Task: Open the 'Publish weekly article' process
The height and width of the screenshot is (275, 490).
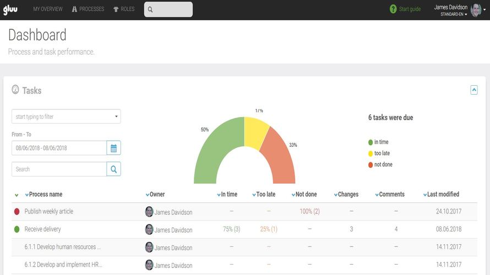Action: click(x=49, y=211)
